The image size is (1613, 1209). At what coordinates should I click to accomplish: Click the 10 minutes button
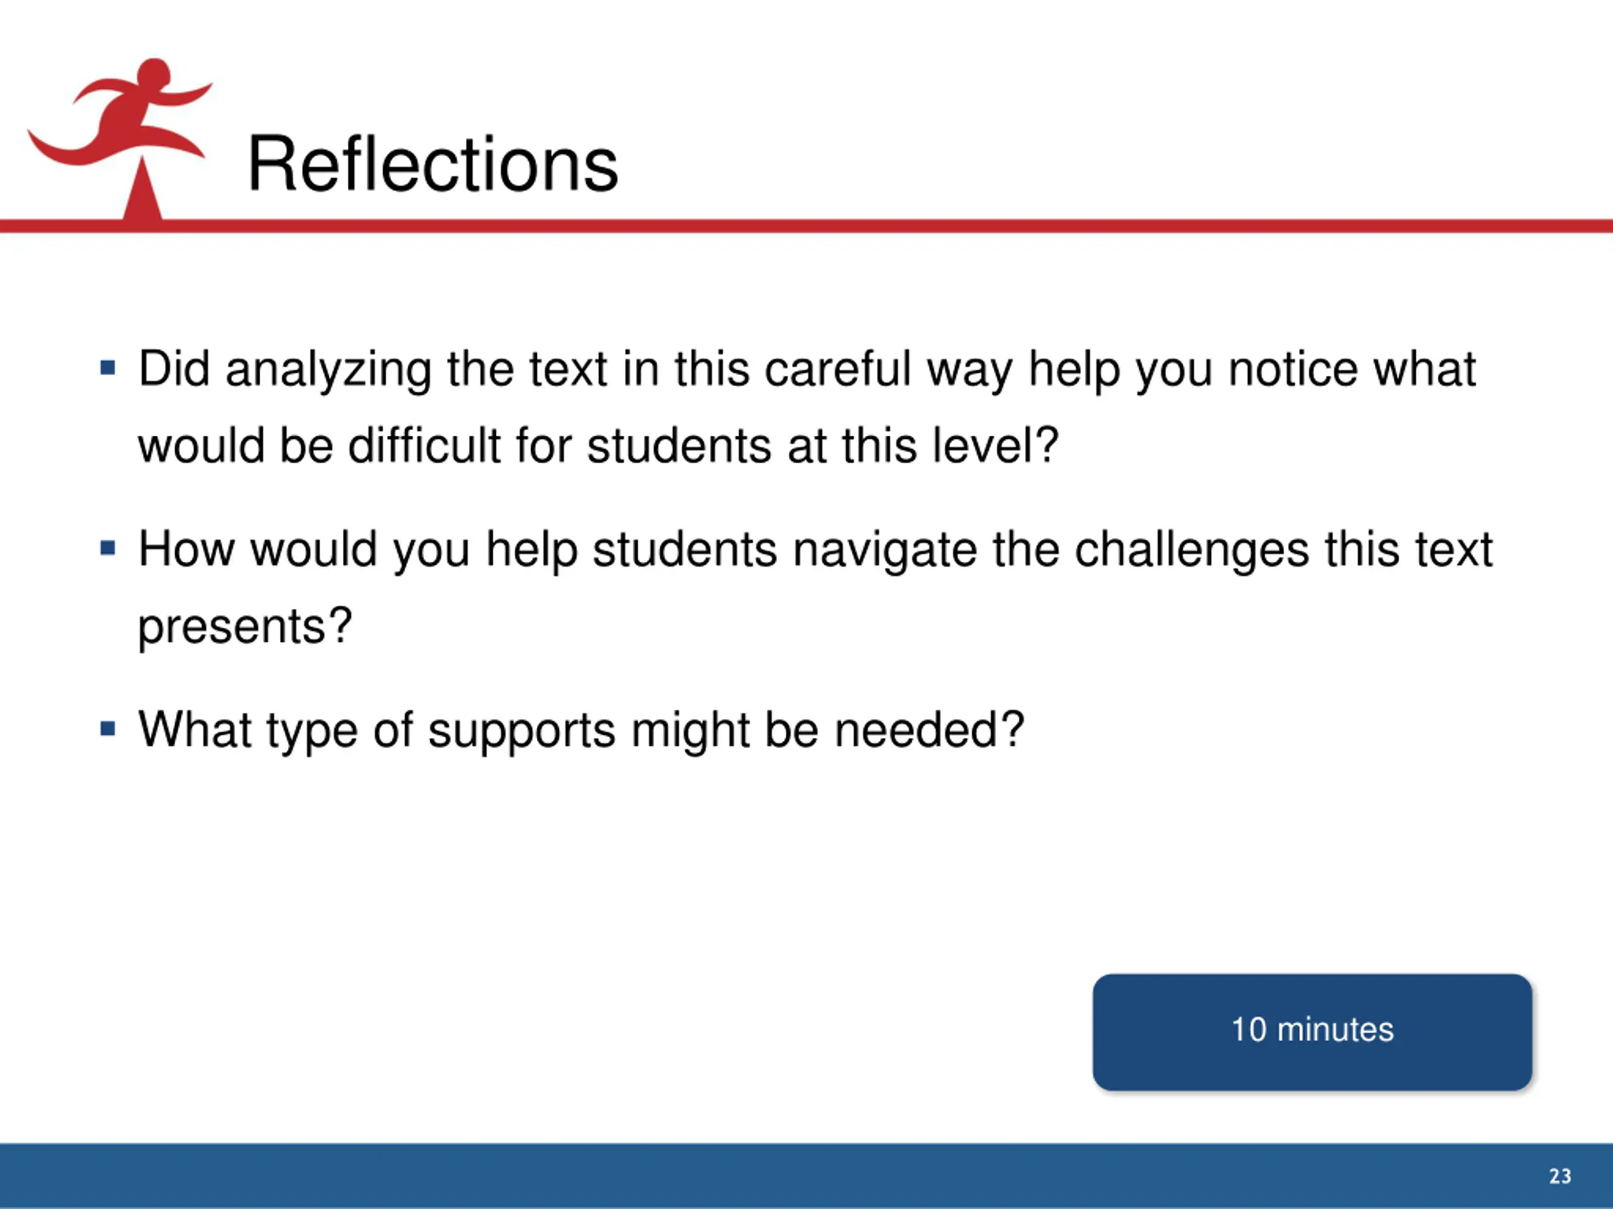pyautogui.click(x=1312, y=1031)
